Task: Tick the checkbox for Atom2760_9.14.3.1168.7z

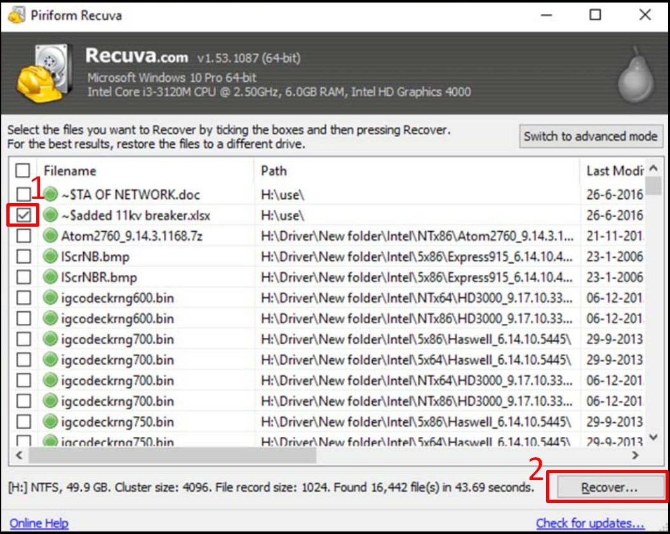Action: (x=23, y=236)
